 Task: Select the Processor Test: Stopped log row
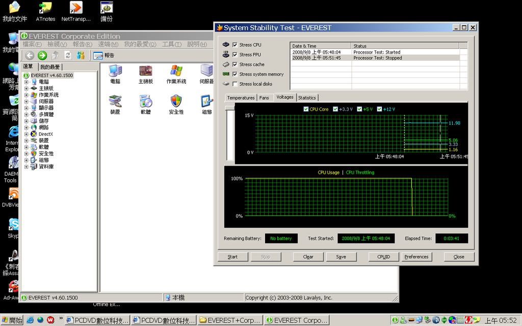(375, 58)
